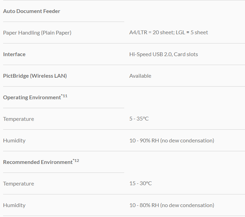Open footnote *12 beside Recommended Environment

coord(76,161)
